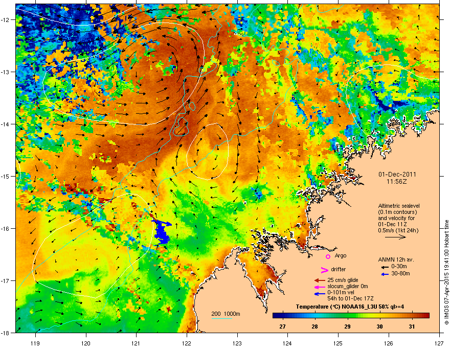
Task: Click the solid blue glider velocity patch on map
Action: 162,232
